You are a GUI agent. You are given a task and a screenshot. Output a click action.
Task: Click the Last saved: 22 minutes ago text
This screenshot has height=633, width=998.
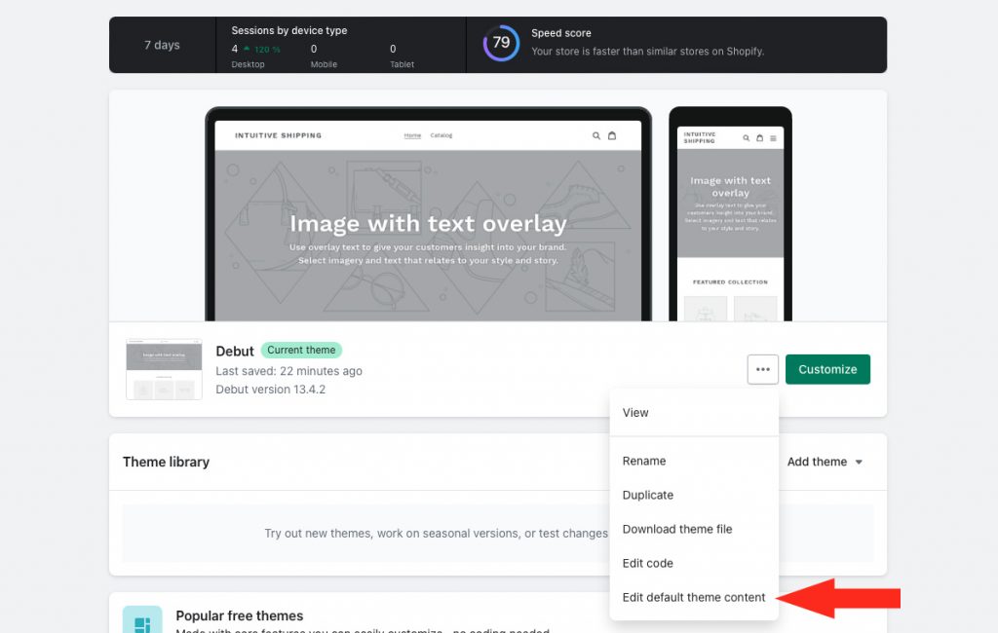tap(288, 371)
